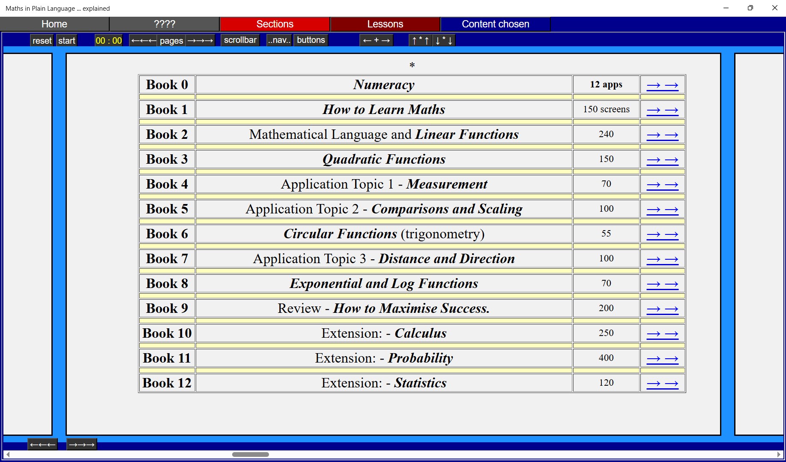Click the up-star-up arrows button

tap(421, 40)
